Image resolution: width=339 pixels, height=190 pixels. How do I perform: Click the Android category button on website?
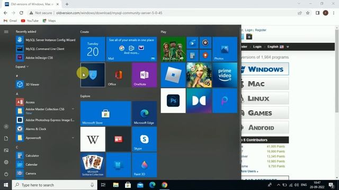coord(265,128)
